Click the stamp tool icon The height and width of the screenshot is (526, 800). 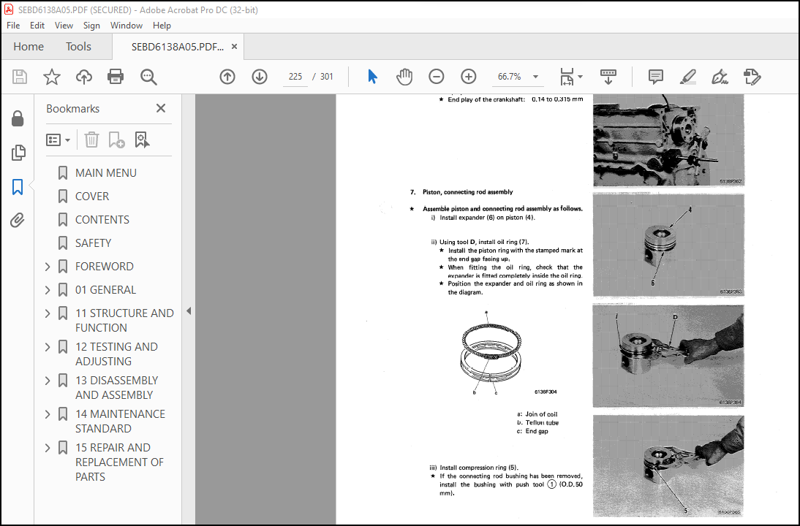point(752,77)
